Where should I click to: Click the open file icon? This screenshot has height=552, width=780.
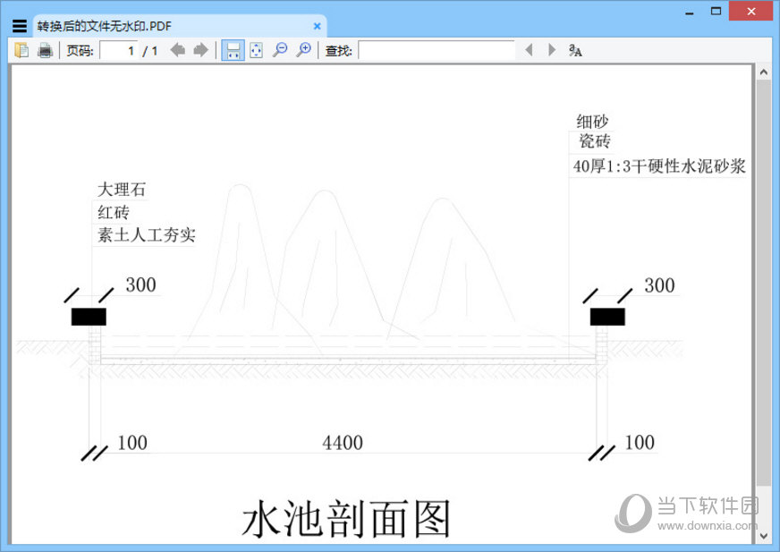click(21, 50)
